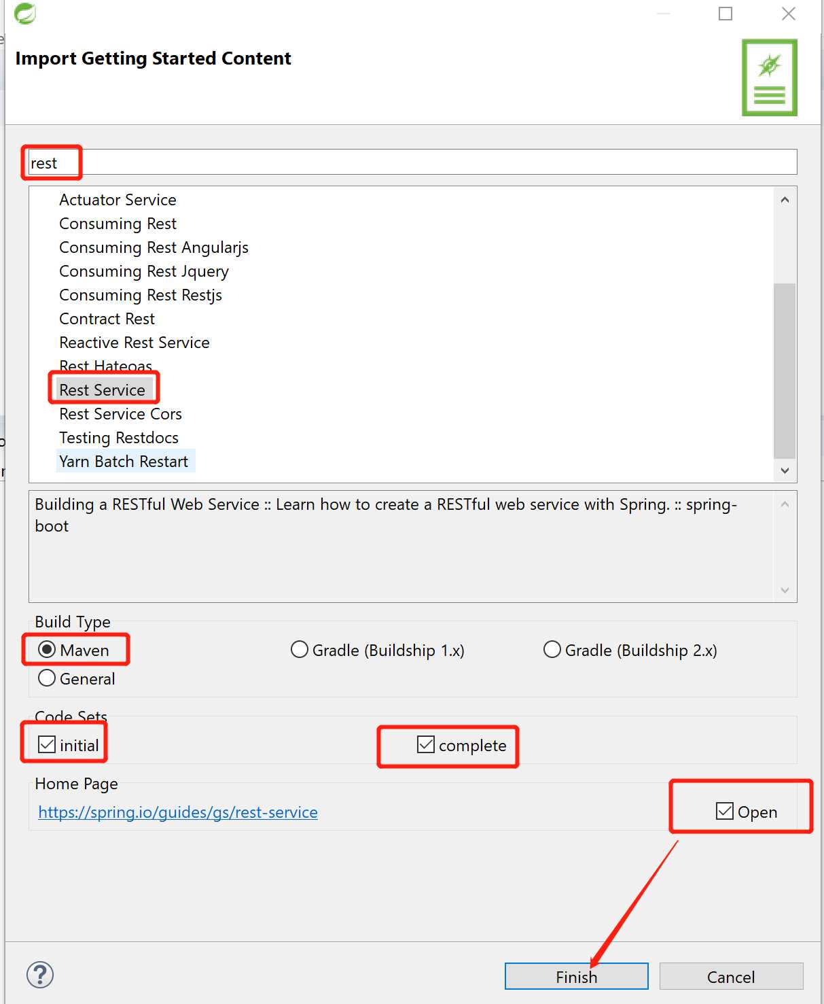Click the guide list scroll down arrow
824x1004 pixels.
click(x=785, y=470)
